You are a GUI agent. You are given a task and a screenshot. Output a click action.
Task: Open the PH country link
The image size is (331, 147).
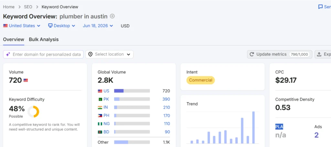click(x=106, y=116)
